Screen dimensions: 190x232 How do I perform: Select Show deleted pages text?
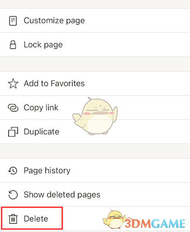62,195
